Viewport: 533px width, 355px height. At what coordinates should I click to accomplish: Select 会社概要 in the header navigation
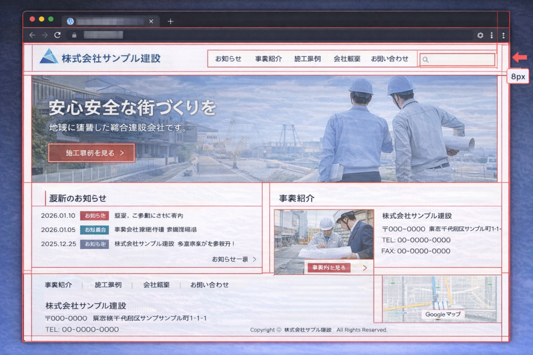click(x=347, y=59)
